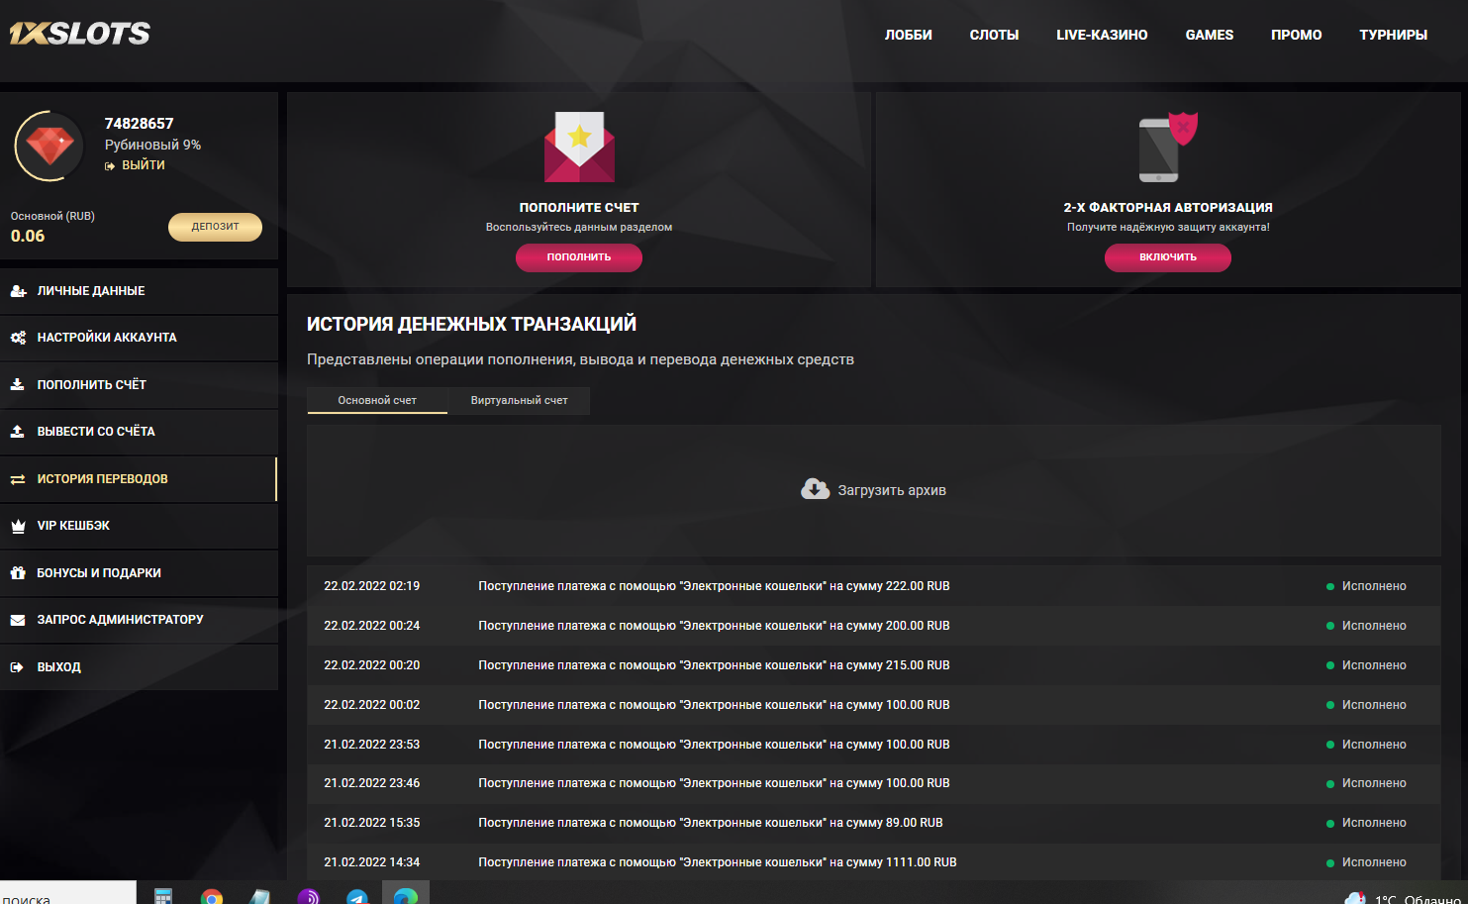This screenshot has width=1468, height=904.
Task: Click the bonuses gift box icon
Action: point(18,573)
